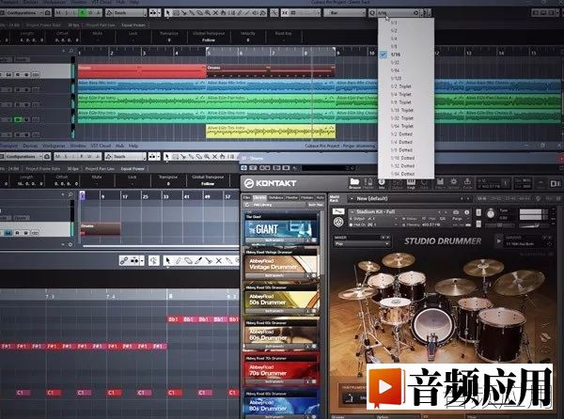
Task: Click horizontal scrollbar in lower project window
Action: [x=161, y=246]
